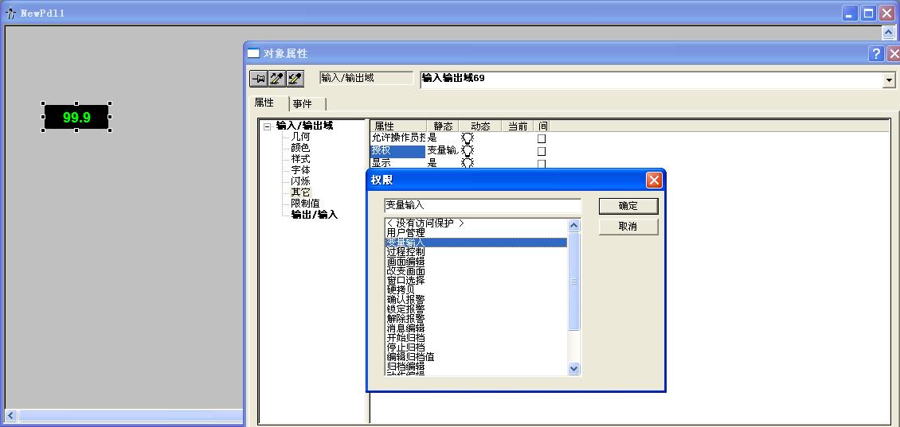
Task: Click 确定 in the 权限 dialog
Action: 628,206
